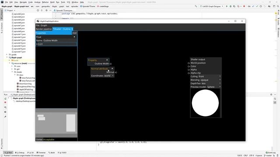Open the Preview model Sphere dropdown

coord(214,87)
